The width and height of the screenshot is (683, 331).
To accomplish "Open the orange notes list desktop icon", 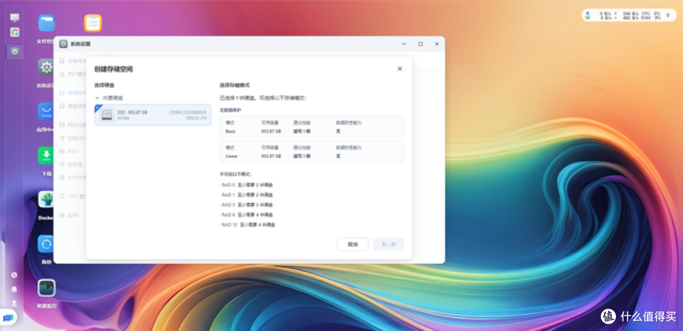I will 93,23.
